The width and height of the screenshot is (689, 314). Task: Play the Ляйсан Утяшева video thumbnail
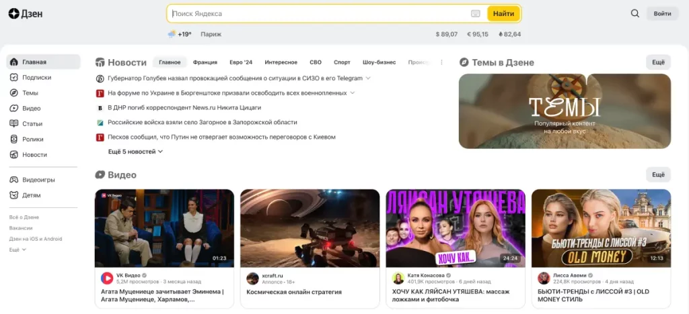[x=456, y=228]
